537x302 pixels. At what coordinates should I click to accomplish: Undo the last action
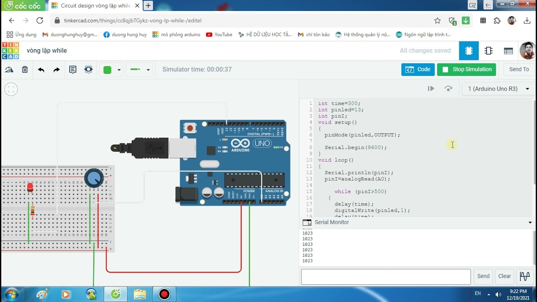tap(41, 70)
